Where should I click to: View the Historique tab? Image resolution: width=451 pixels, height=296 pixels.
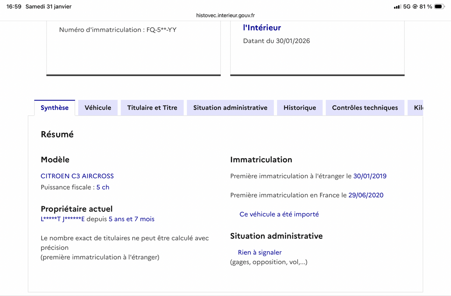click(x=300, y=107)
